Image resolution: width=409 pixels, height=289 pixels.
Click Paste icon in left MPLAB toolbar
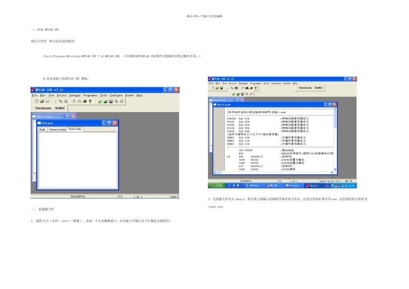66,101
